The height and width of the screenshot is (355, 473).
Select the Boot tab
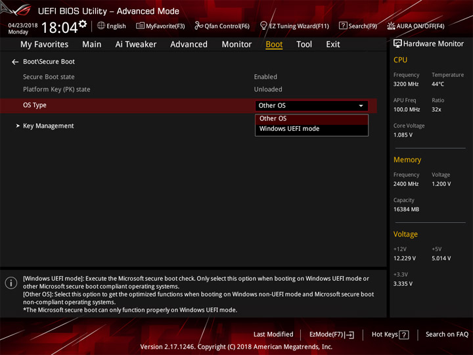point(274,45)
